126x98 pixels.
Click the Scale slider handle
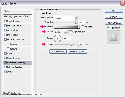click(71, 45)
